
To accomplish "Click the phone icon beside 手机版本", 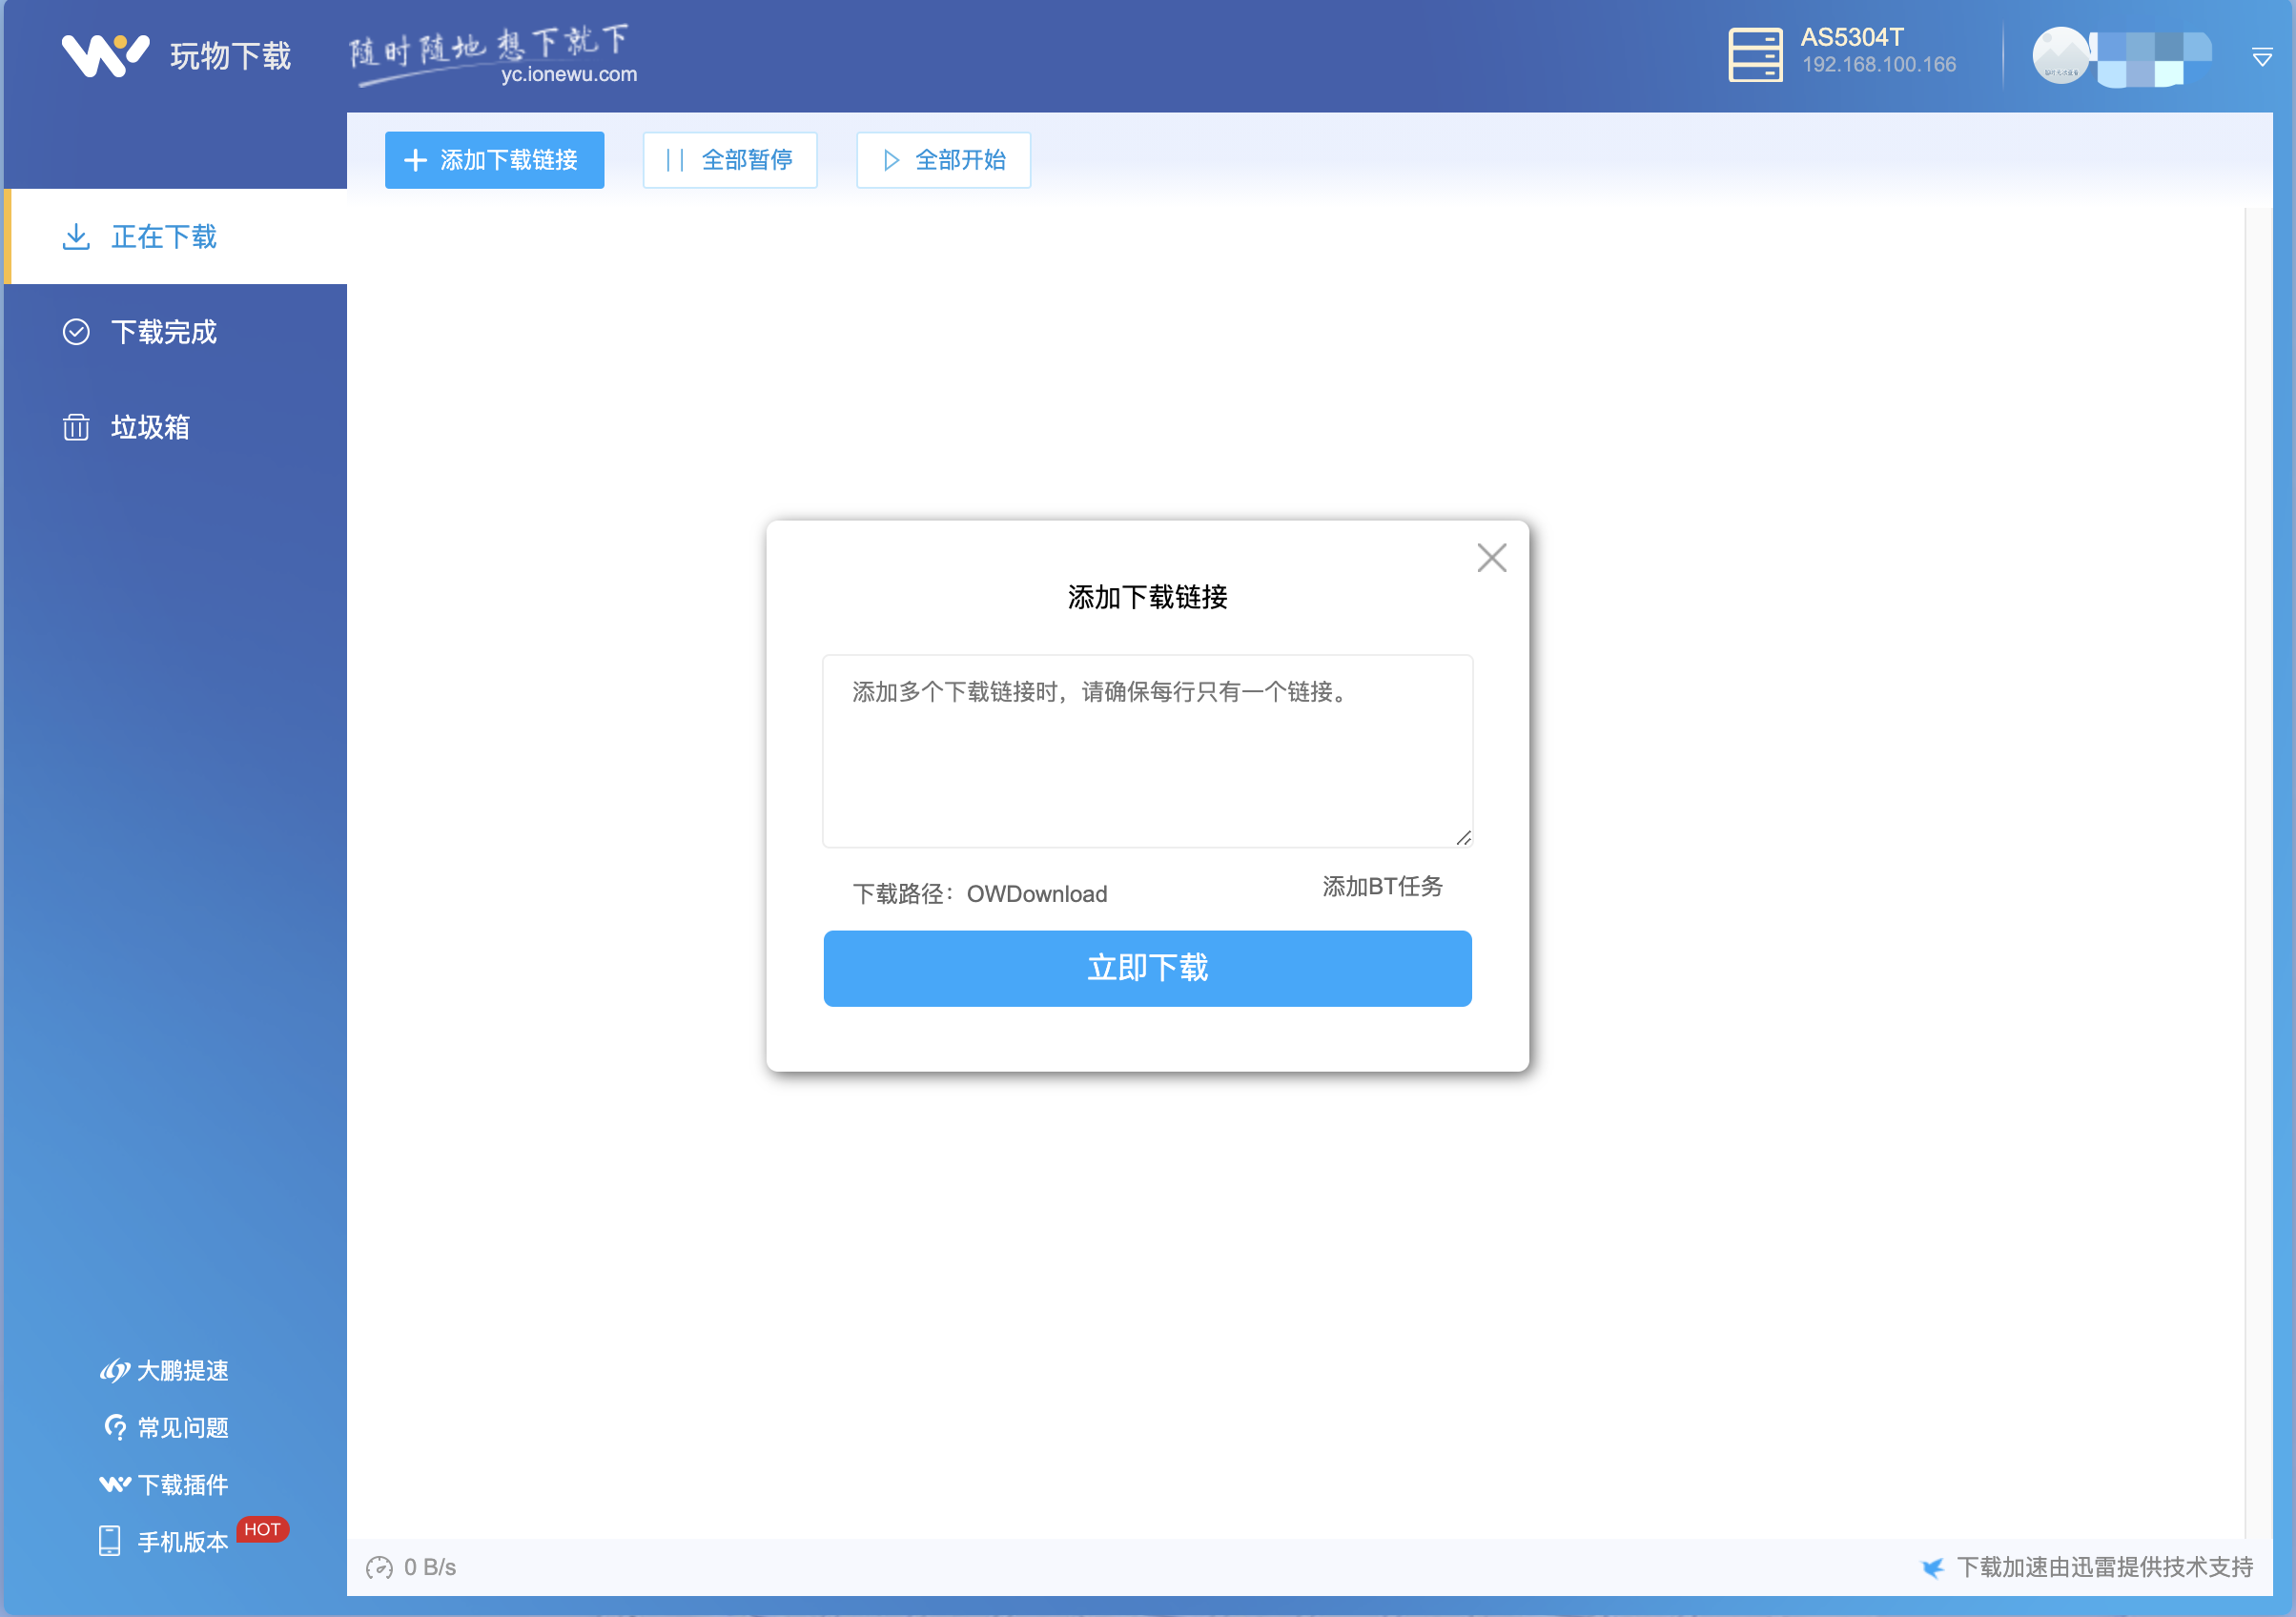I will coord(110,1541).
